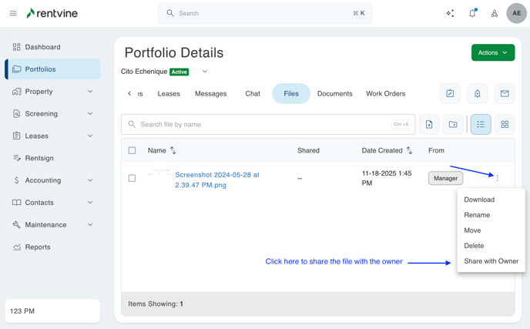530x329 pixels.
Task: Click the envelope email icon
Action: [505, 93]
